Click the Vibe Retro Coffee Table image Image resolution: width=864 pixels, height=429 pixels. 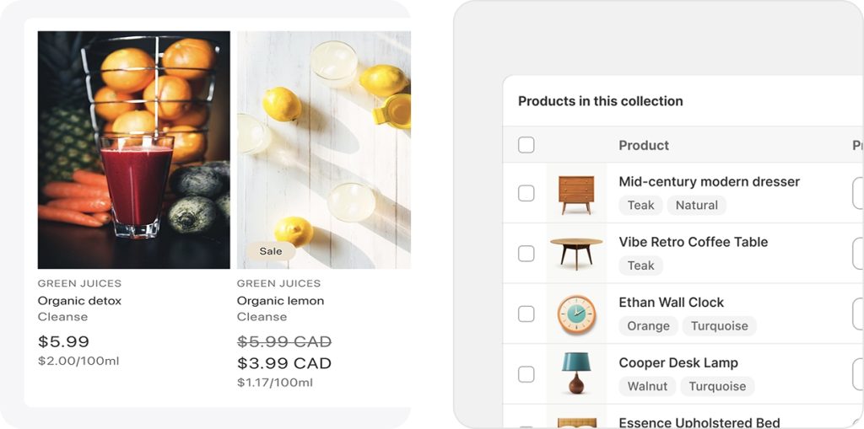[x=576, y=253]
